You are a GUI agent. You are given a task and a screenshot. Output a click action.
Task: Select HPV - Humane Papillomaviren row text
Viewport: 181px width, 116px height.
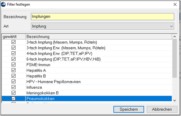[54, 82]
